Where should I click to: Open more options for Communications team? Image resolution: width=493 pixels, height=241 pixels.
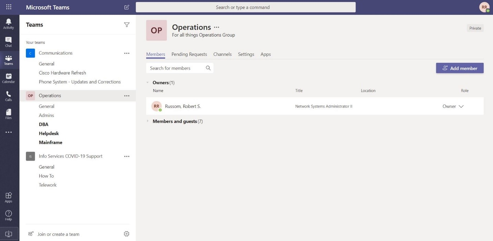(127, 53)
